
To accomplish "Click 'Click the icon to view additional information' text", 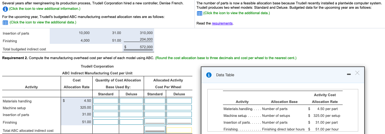I will 45,9.
